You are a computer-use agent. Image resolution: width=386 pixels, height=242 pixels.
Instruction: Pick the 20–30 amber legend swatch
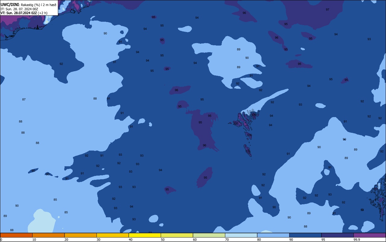(81, 235)
